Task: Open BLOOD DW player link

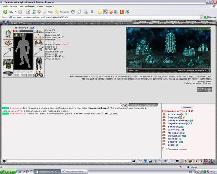Action: 174,114
